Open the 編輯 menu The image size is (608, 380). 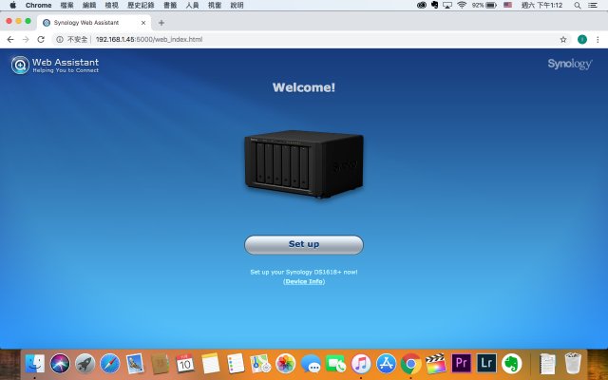89,5
